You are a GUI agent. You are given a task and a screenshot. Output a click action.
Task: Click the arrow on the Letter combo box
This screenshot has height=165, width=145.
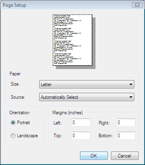click(x=131, y=84)
